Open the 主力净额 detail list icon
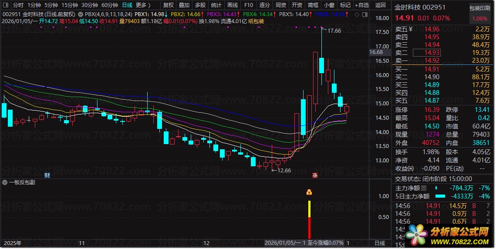The width and height of the screenshot is (496, 249). pyautogui.click(x=424, y=188)
